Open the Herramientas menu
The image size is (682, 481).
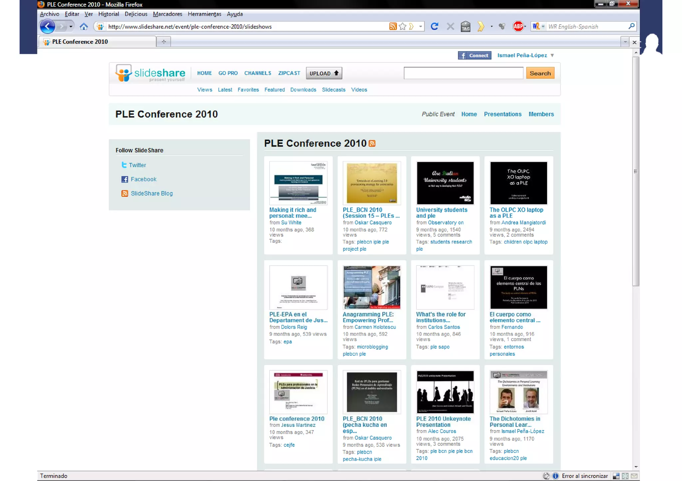[x=204, y=14]
